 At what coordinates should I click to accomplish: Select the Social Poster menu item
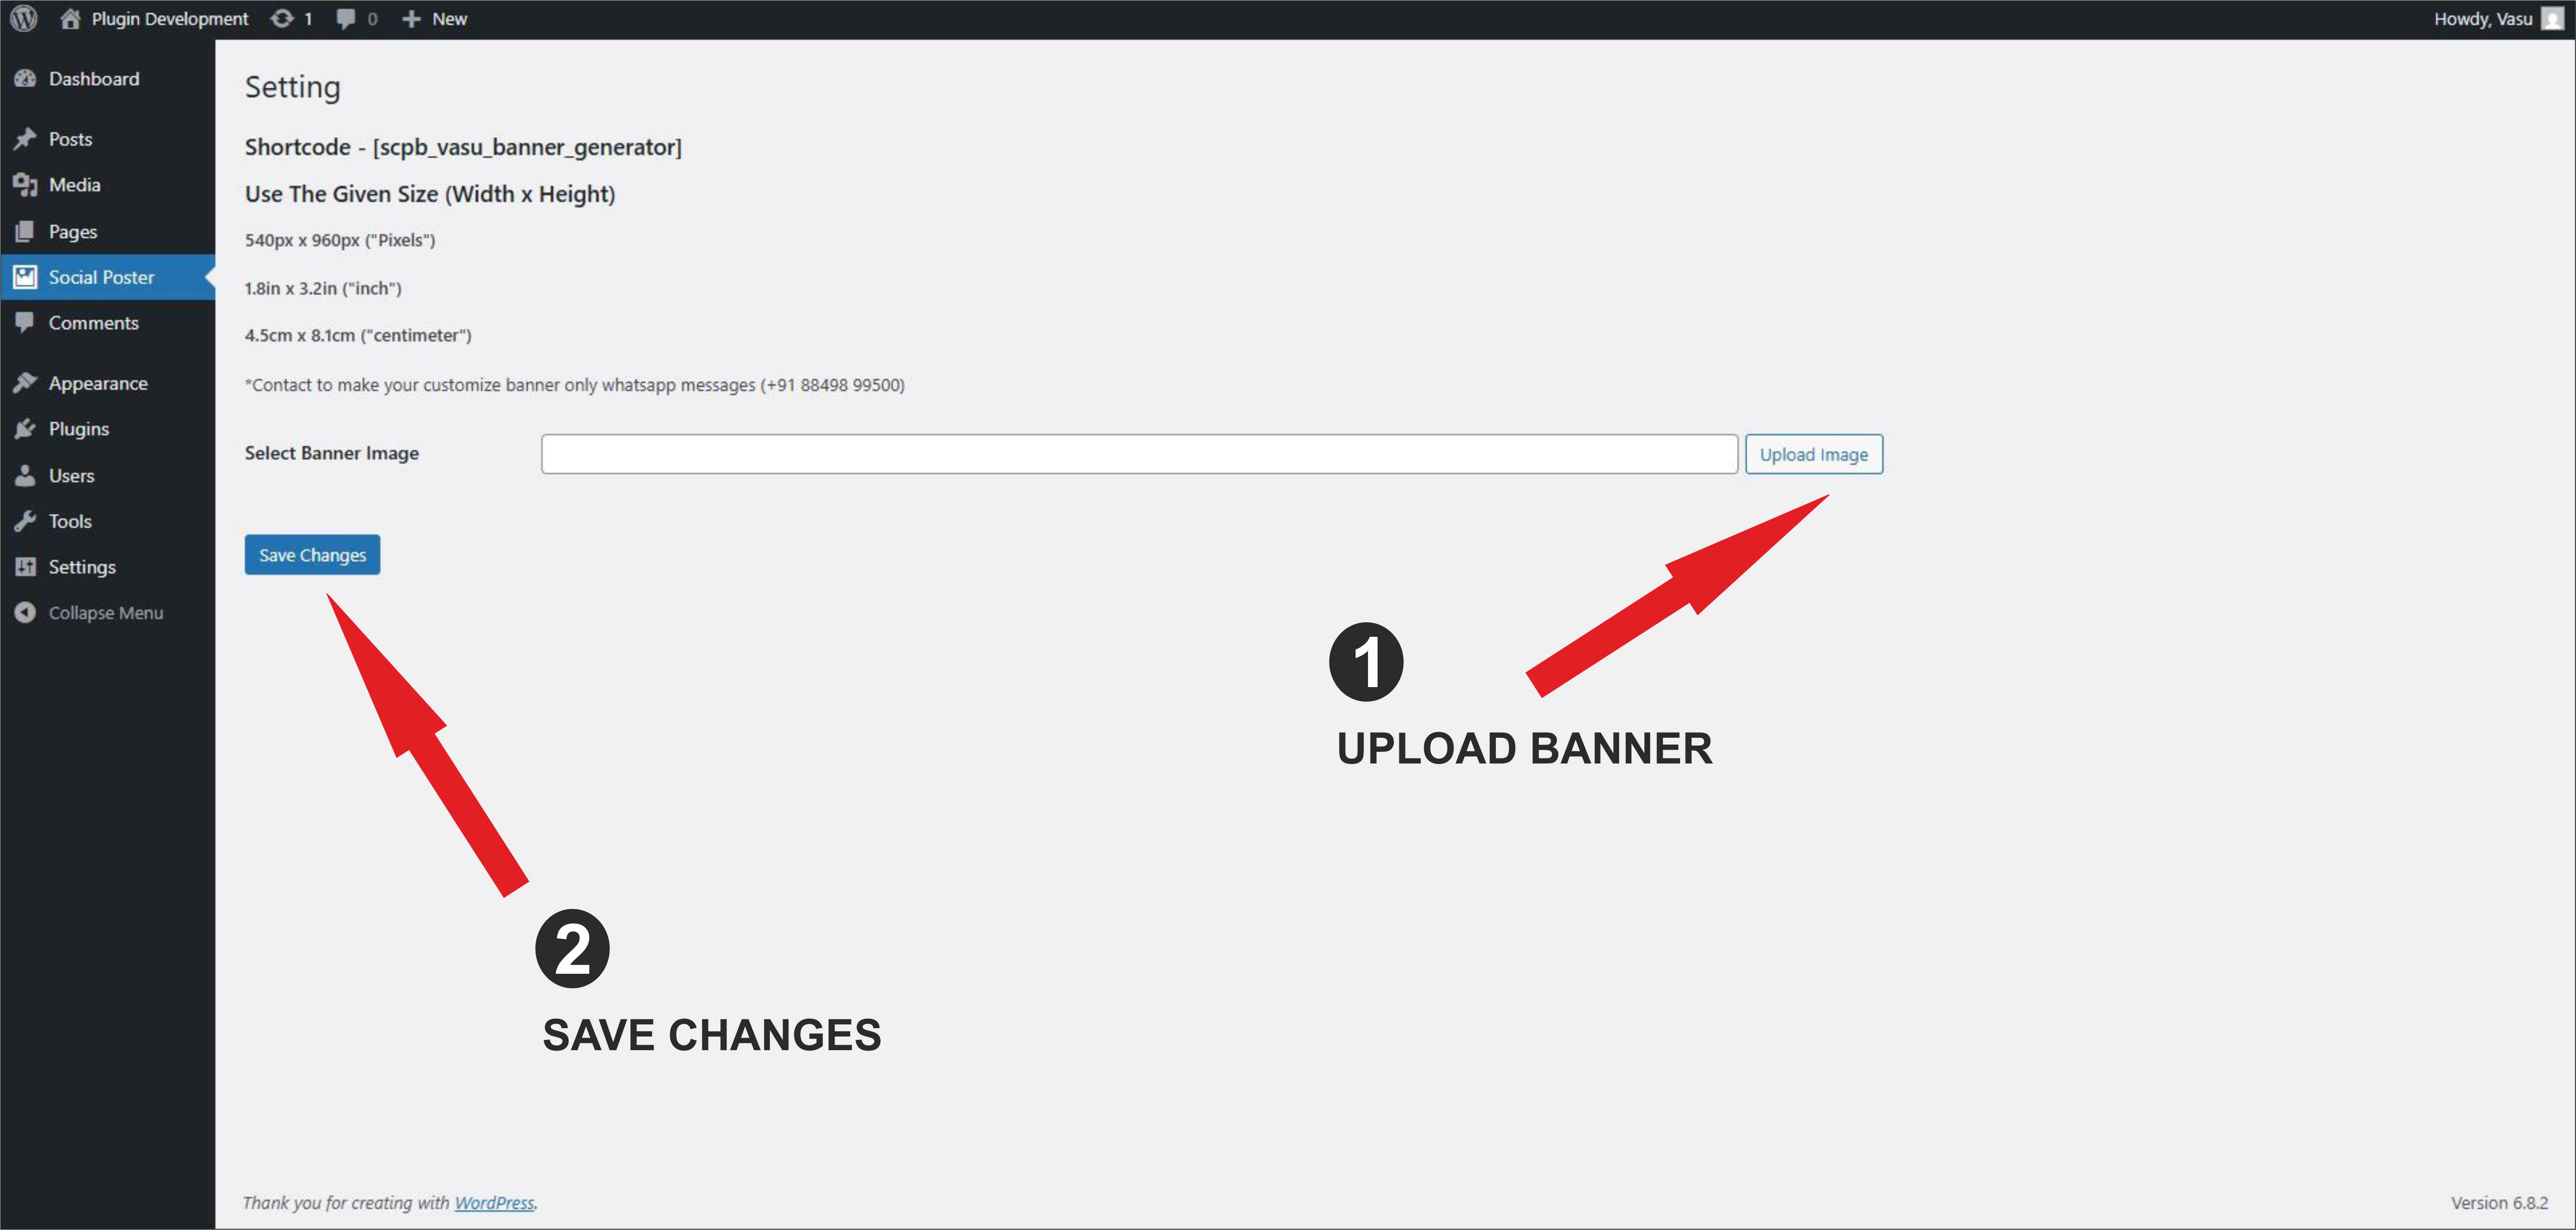click(x=101, y=277)
